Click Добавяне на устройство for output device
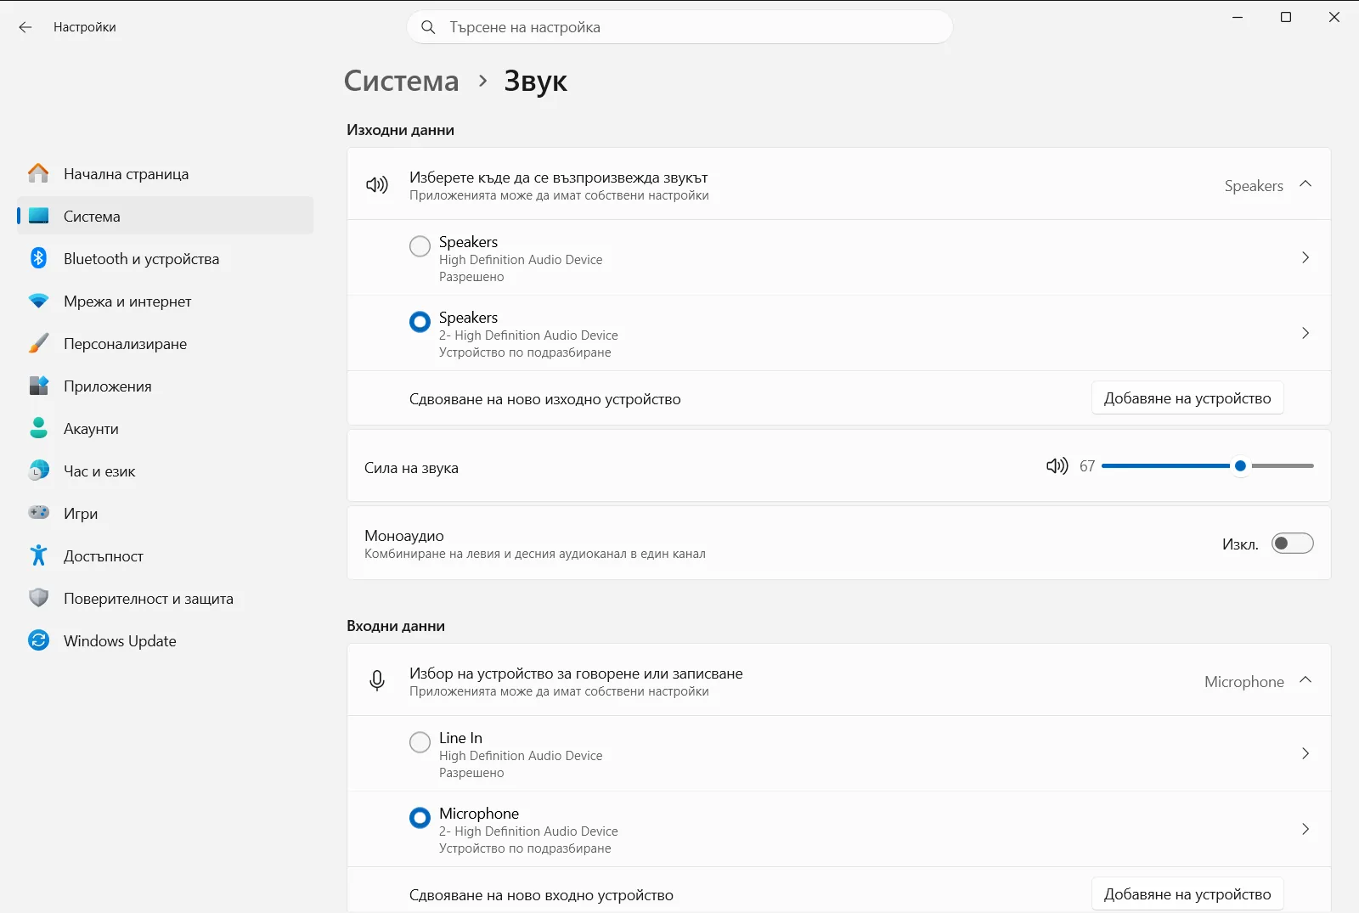 click(1187, 398)
